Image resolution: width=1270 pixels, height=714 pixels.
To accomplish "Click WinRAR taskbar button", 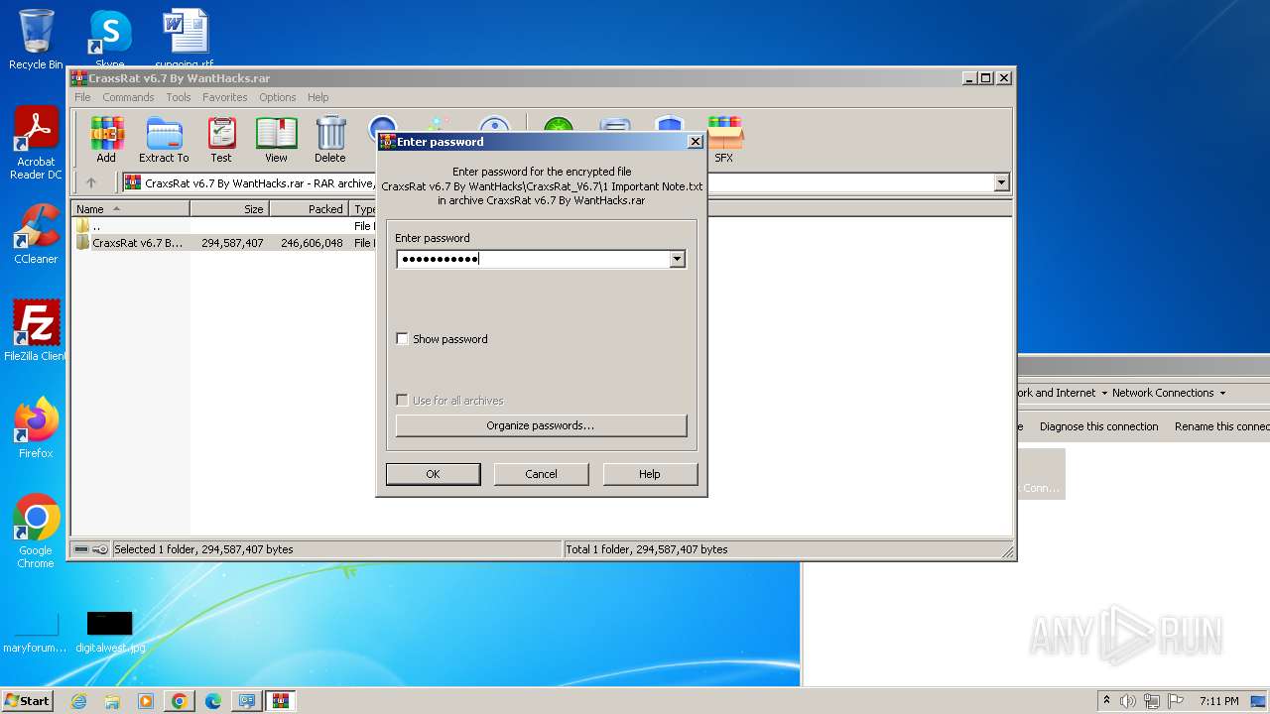I will pyautogui.click(x=281, y=701).
